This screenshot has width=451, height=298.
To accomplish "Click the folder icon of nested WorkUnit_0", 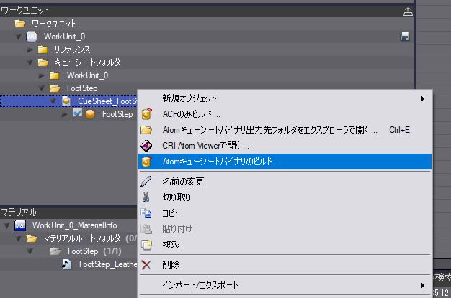I will click(54, 75).
